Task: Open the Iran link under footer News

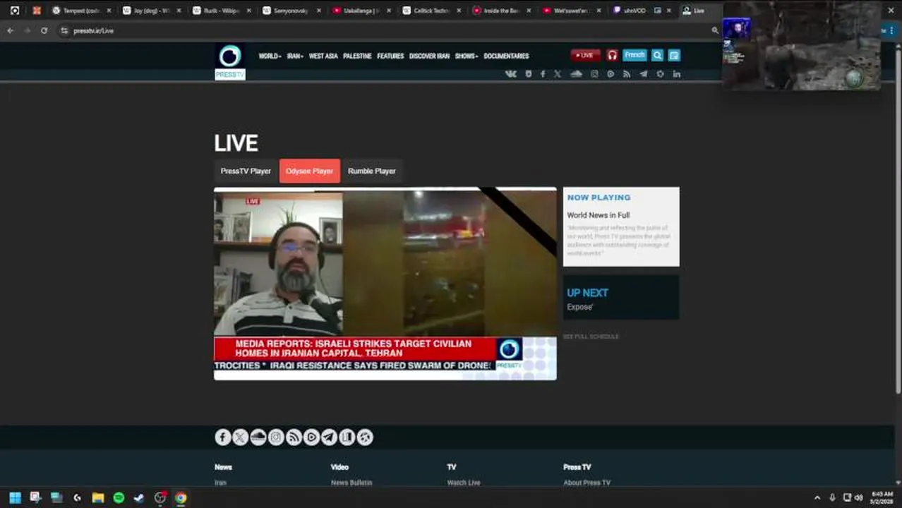Action: [220, 483]
